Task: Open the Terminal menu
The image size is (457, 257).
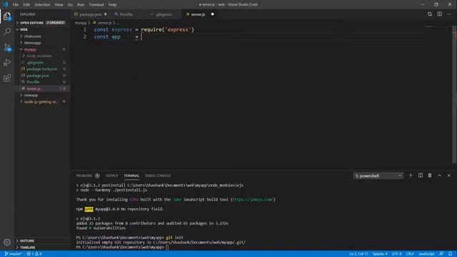Action: click(x=96, y=5)
